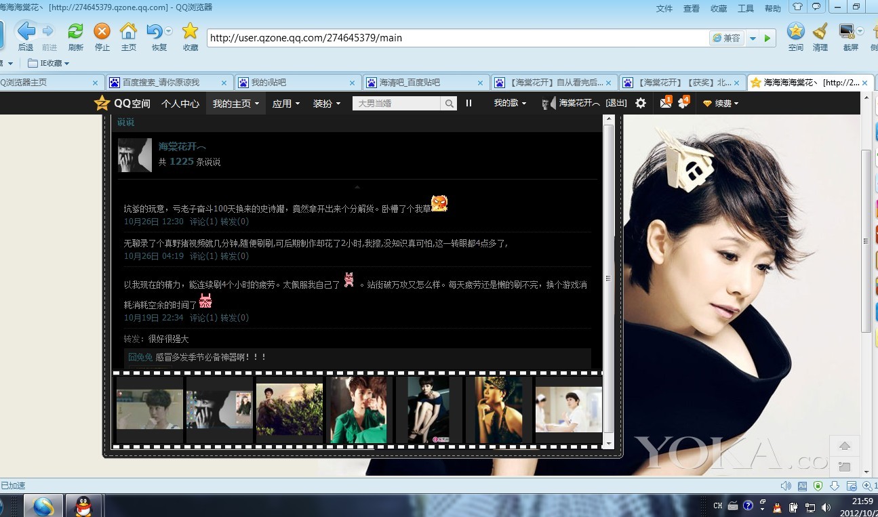Open Qzone mail notifications icon
This screenshot has width=878, height=517.
pyautogui.click(x=665, y=103)
